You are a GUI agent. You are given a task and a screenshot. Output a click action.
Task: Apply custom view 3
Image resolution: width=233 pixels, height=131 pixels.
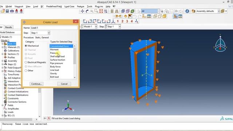click(x=127, y=21)
